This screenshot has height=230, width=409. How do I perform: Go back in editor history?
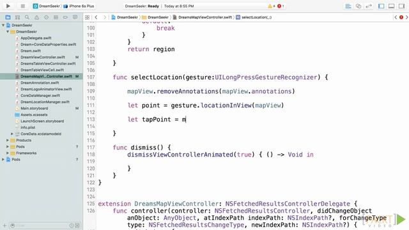(x=96, y=17)
